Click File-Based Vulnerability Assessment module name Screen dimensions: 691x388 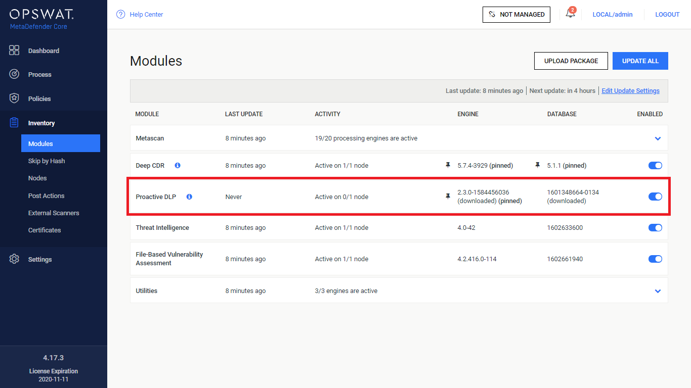[x=169, y=259]
